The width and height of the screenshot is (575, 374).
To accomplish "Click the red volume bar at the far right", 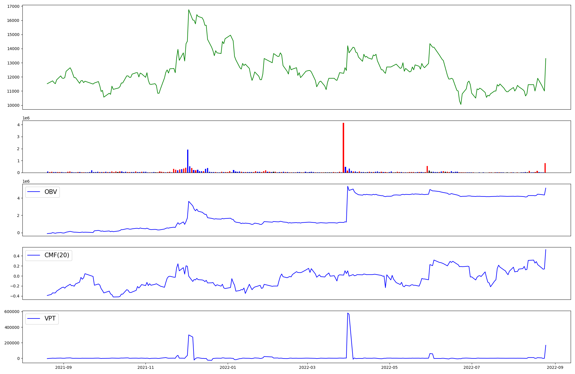I will coord(545,168).
